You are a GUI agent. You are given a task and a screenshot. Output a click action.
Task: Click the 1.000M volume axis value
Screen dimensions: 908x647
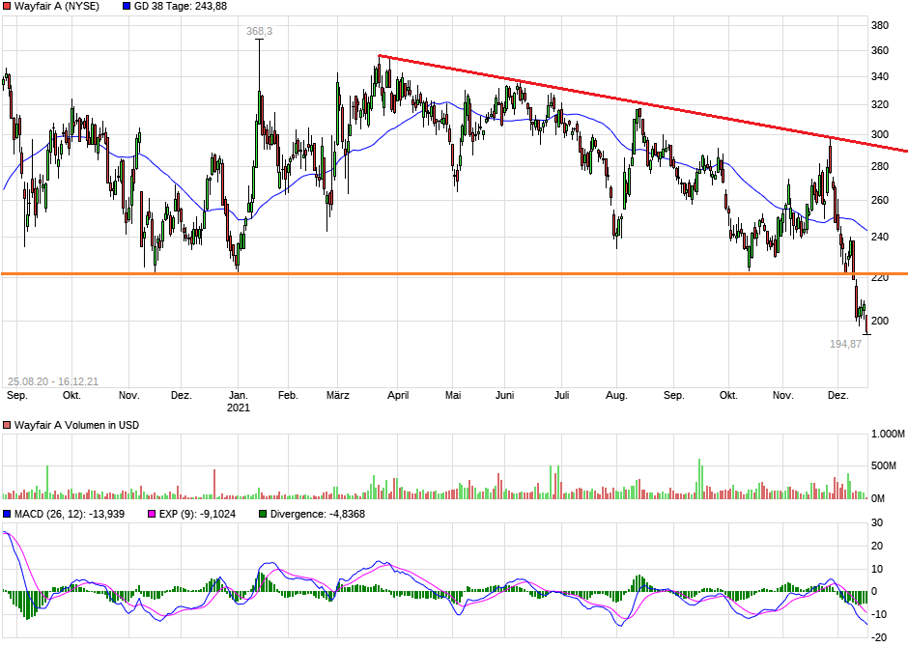coord(888,434)
